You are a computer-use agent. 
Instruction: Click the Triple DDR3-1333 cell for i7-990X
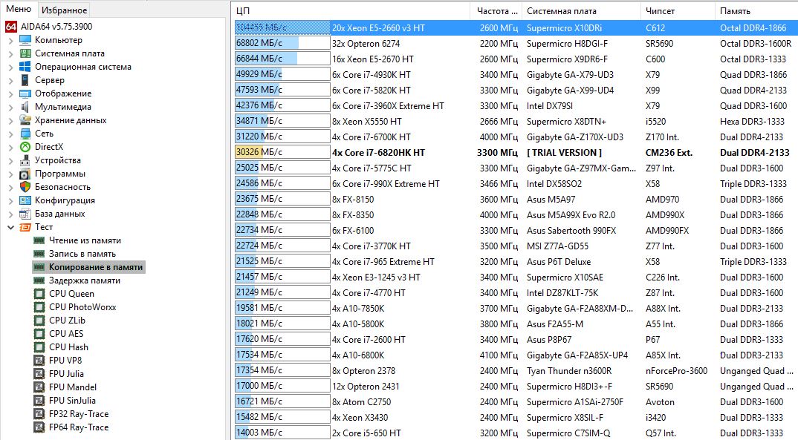753,184
